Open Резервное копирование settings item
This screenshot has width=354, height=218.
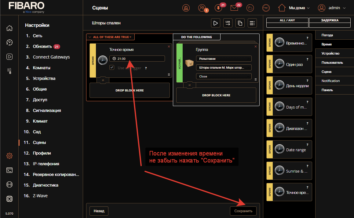[x=56, y=174]
